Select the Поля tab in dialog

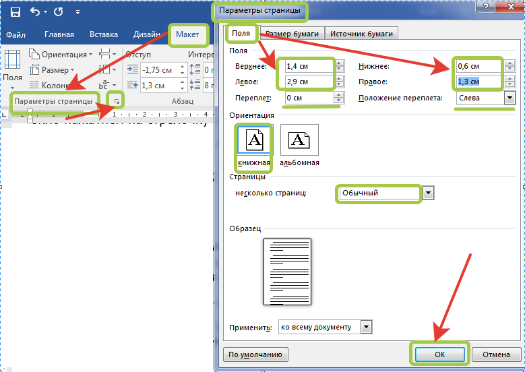tap(241, 33)
